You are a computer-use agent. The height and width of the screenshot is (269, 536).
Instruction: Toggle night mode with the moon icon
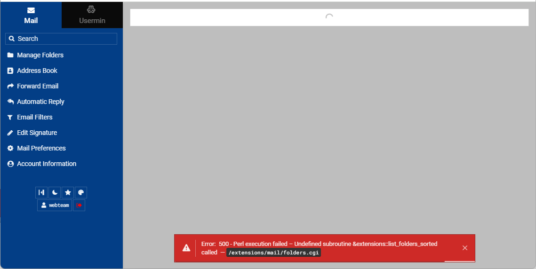pos(55,192)
